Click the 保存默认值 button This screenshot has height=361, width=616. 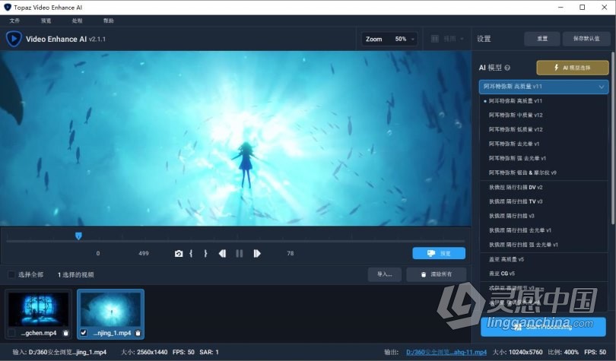586,39
